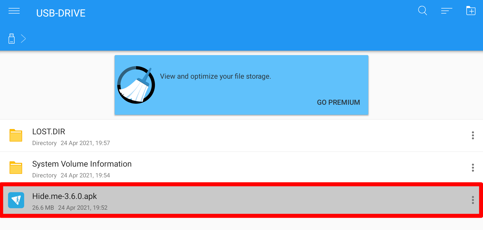Select the Hide.me-3.6.0.apk file name
483x230 pixels.
click(x=65, y=196)
